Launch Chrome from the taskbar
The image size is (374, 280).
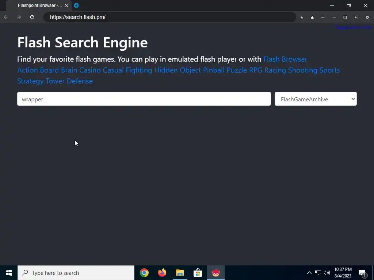tap(144, 273)
